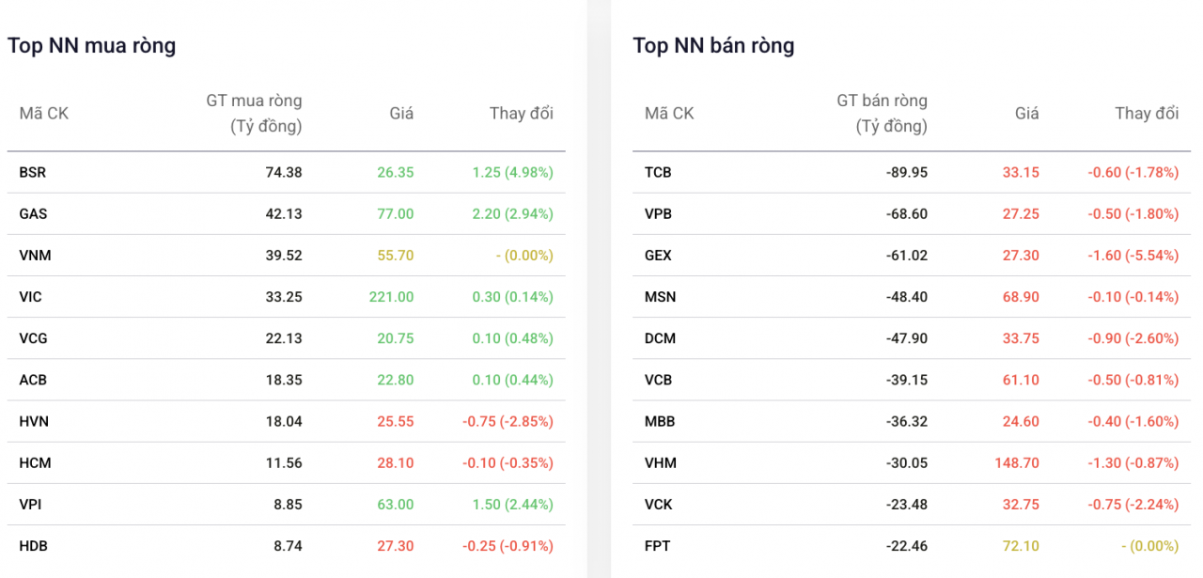
Task: Open the BSR stock ticker
Action: click(32, 172)
